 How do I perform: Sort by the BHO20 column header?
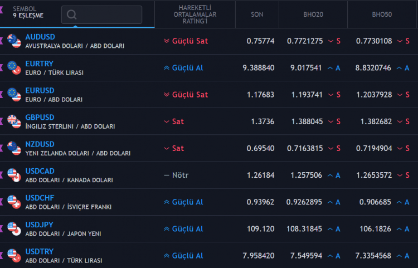(x=312, y=14)
